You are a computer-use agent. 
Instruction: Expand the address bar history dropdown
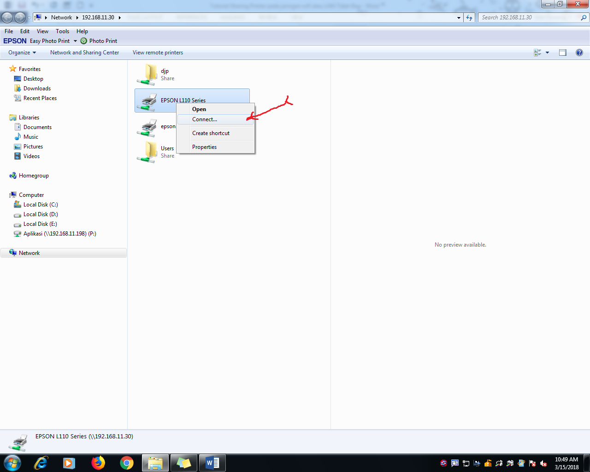[459, 18]
